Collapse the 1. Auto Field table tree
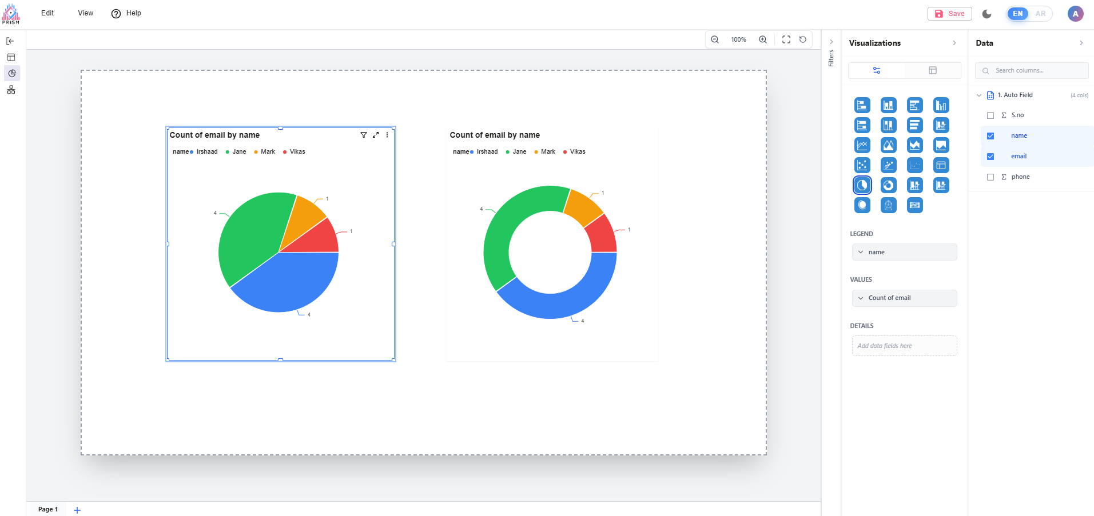Viewport: 1094px width, 516px height. click(x=978, y=95)
